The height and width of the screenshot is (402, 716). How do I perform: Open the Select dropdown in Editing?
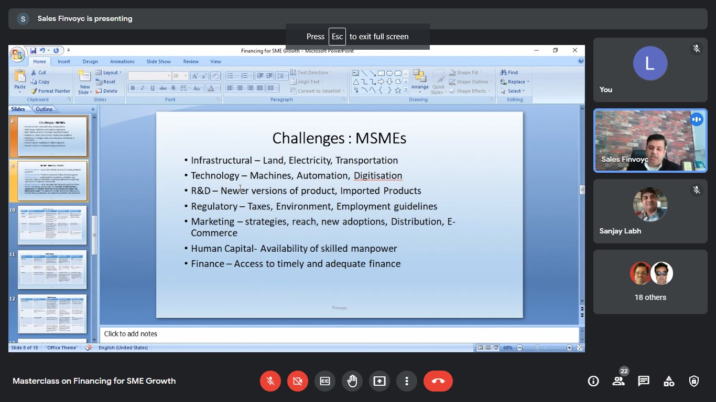click(512, 91)
